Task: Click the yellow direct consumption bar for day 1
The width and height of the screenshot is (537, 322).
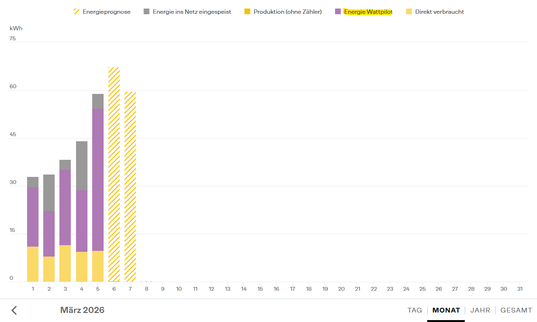Action: tap(33, 264)
